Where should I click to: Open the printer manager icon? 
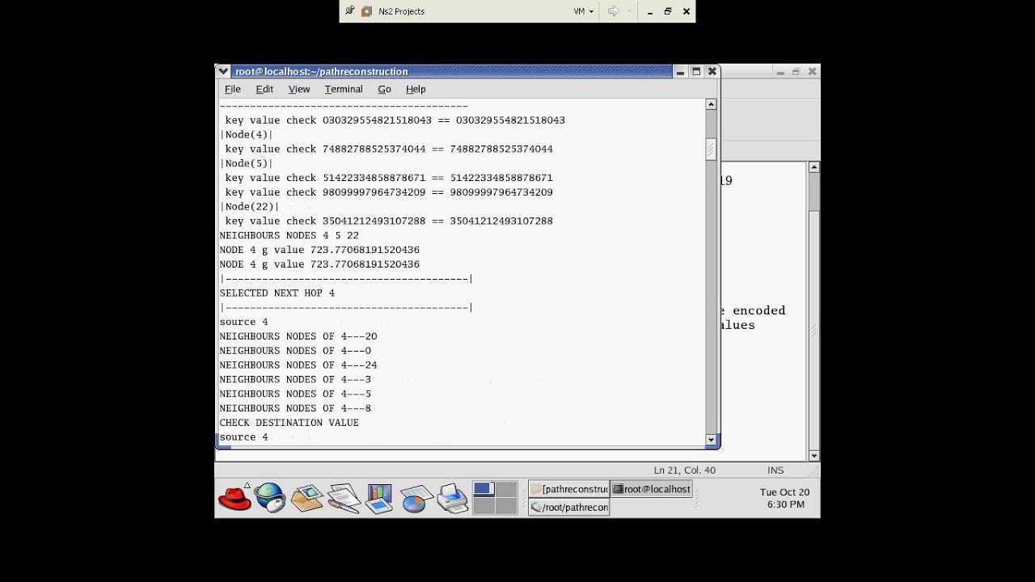point(452,498)
